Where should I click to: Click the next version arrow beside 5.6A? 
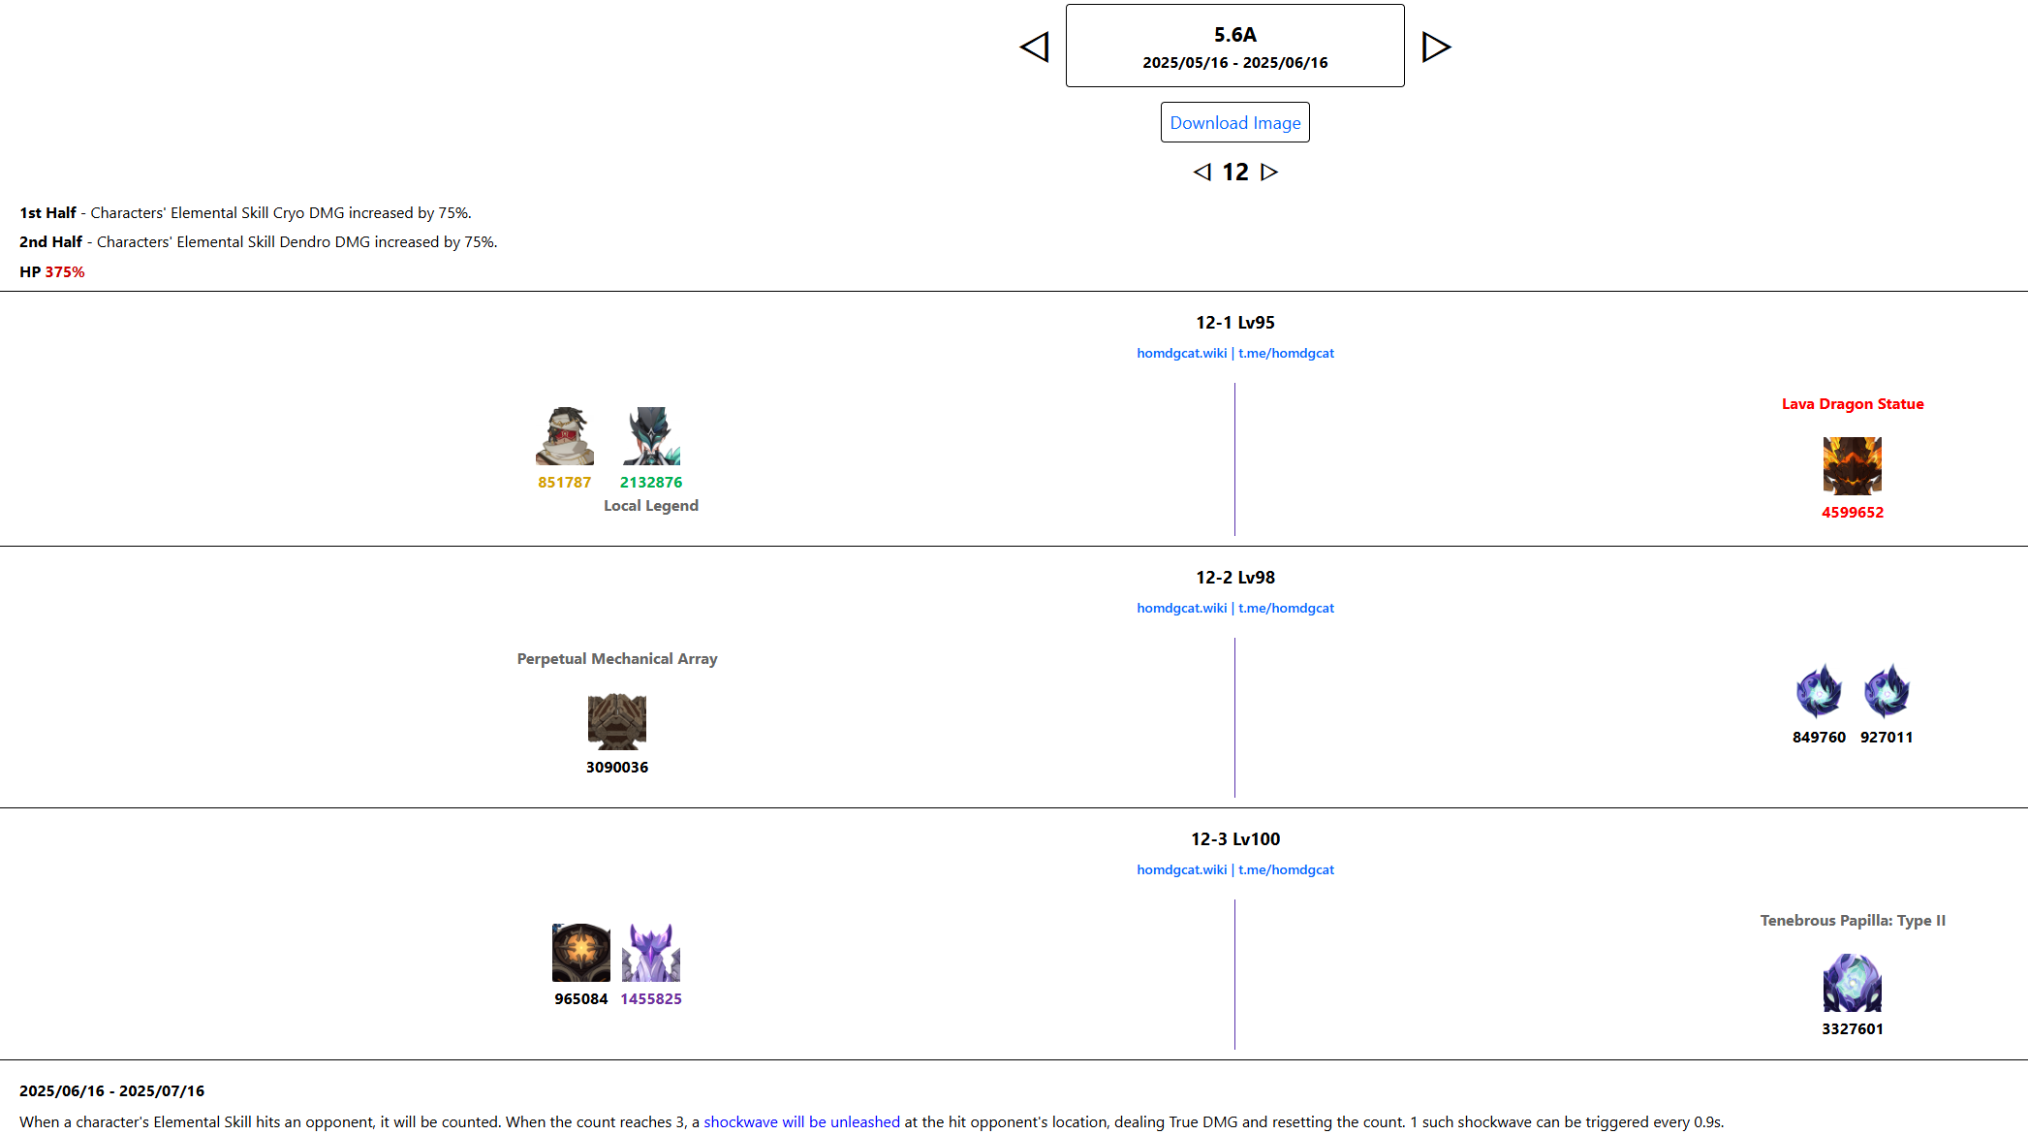point(1436,47)
